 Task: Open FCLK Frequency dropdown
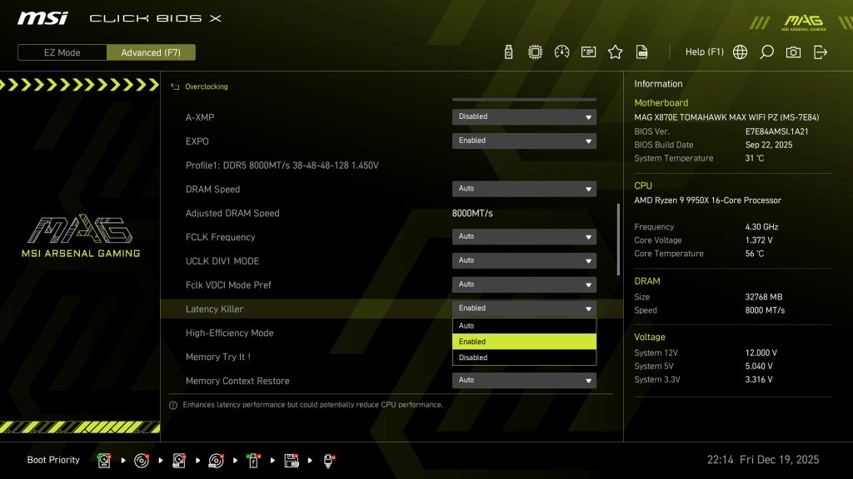pos(525,236)
